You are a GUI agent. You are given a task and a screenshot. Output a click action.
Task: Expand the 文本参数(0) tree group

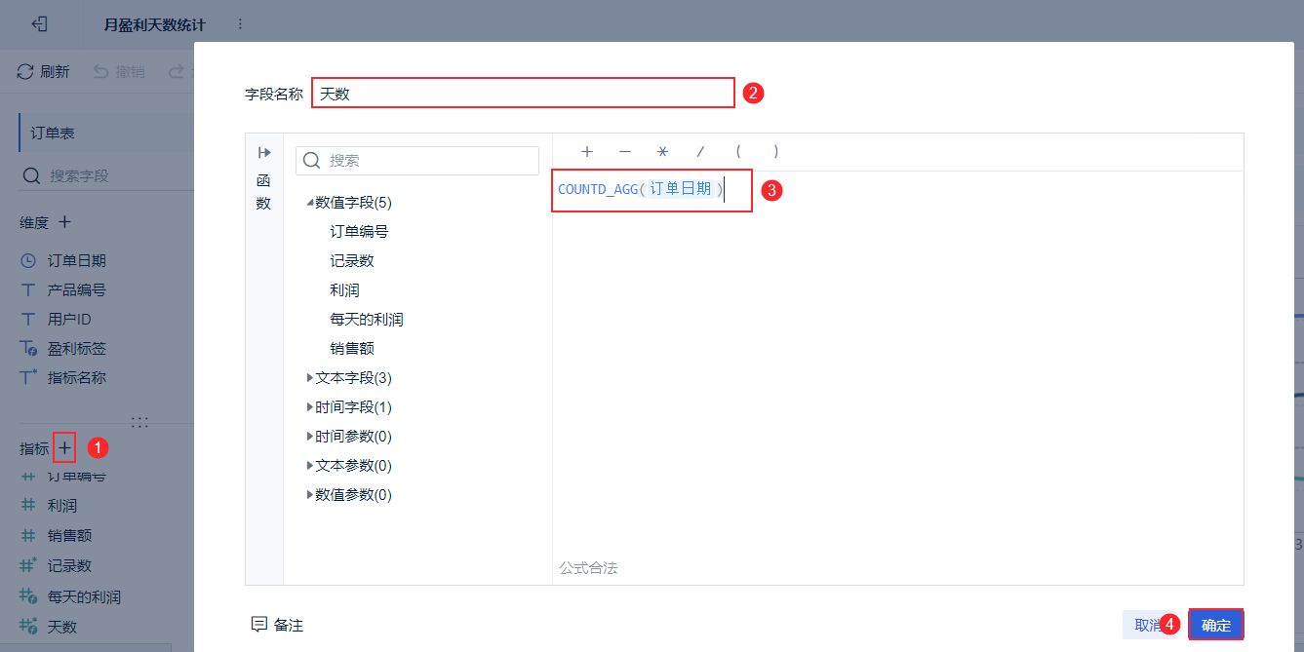(x=310, y=465)
